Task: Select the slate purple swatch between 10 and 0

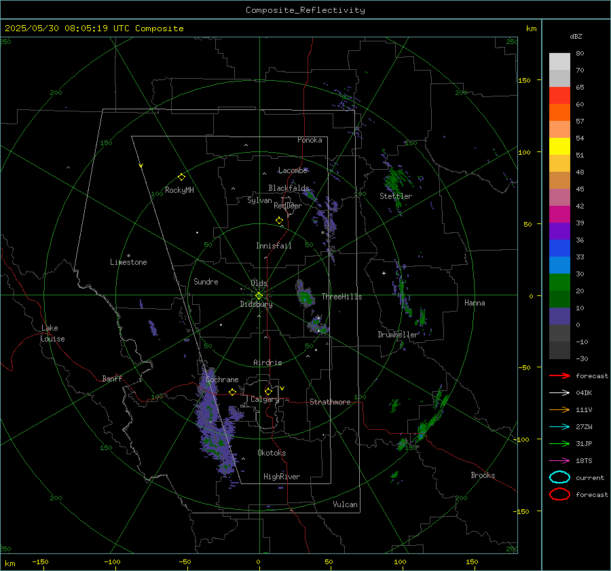Action: (x=559, y=316)
